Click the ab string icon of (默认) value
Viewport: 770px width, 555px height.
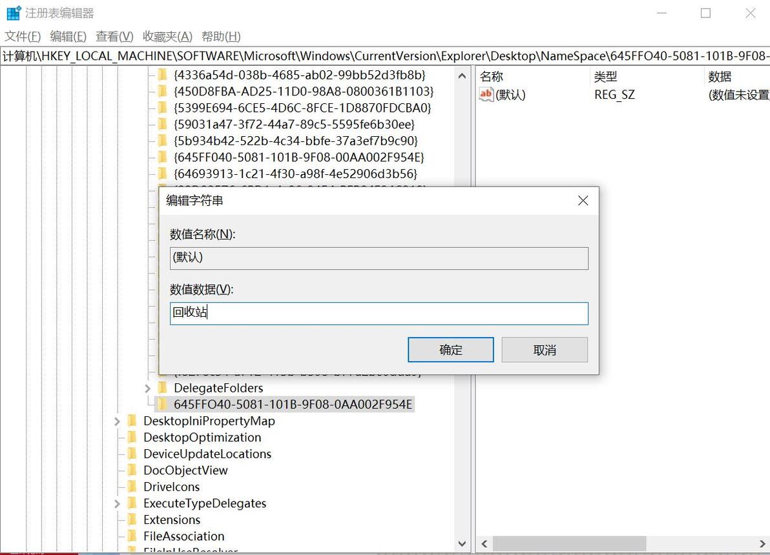[486, 94]
